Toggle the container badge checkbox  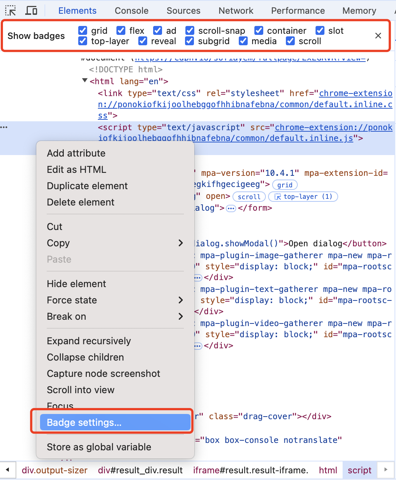click(x=259, y=30)
